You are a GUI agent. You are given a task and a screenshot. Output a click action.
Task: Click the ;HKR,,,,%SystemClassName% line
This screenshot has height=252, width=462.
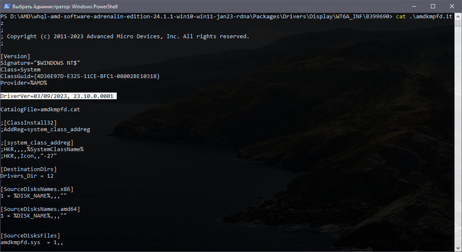point(42,149)
